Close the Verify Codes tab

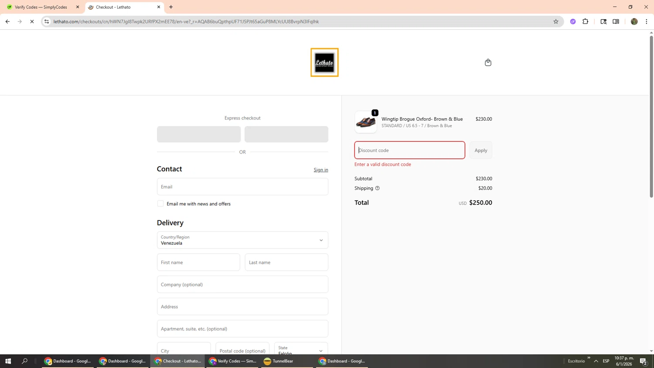(78, 7)
